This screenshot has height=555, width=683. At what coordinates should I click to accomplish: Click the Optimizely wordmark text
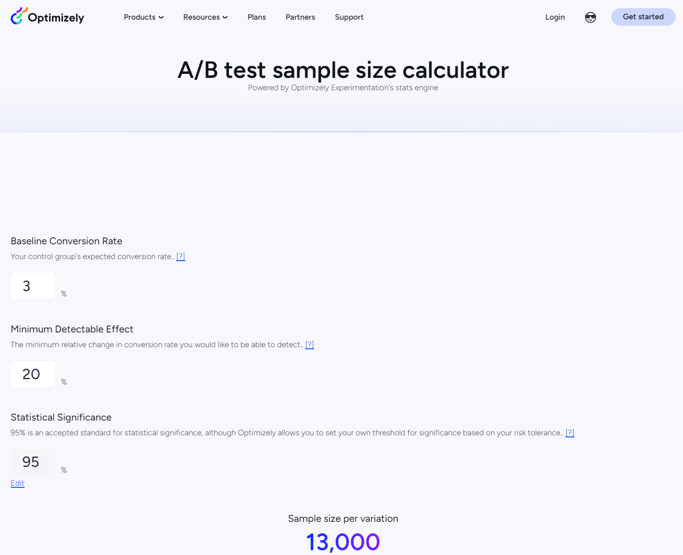point(56,18)
